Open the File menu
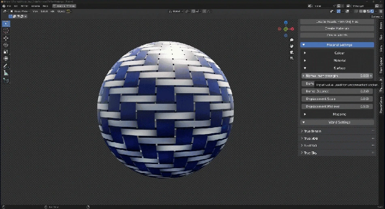This screenshot has height=209, width=385. [x=9, y=6]
